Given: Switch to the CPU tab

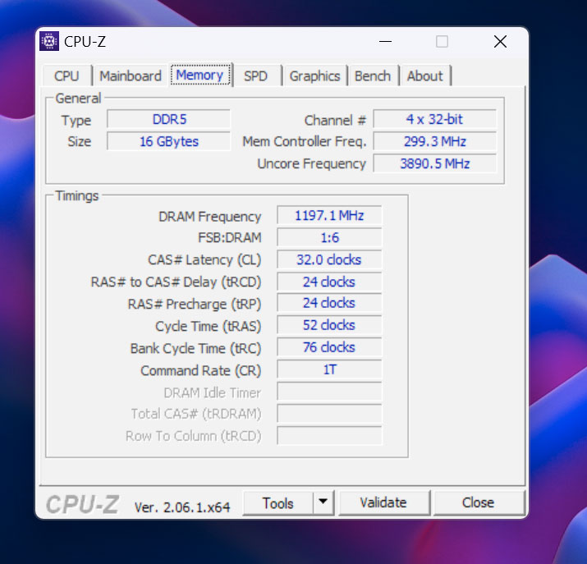Looking at the screenshot, I should (x=66, y=76).
